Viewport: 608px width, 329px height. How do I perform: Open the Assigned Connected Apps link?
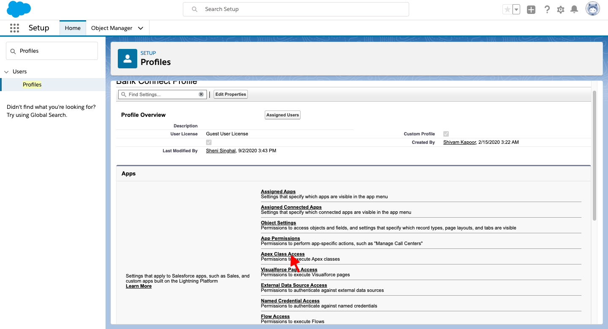(x=291, y=207)
